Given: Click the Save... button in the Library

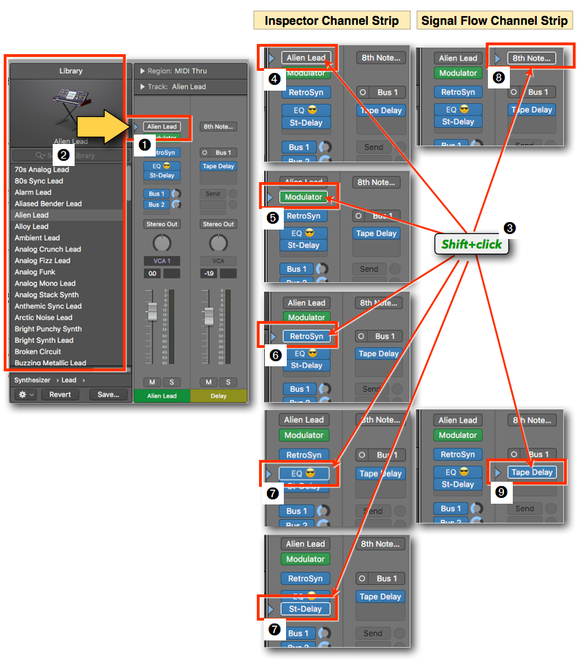Looking at the screenshot, I should point(108,395).
